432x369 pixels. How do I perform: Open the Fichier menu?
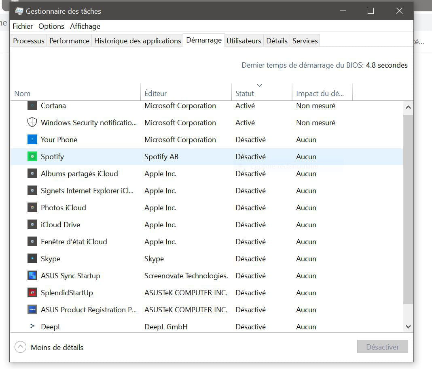pos(23,26)
